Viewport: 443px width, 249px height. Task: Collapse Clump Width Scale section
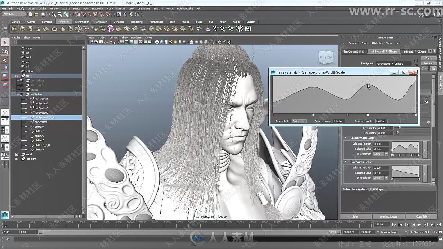345,138
